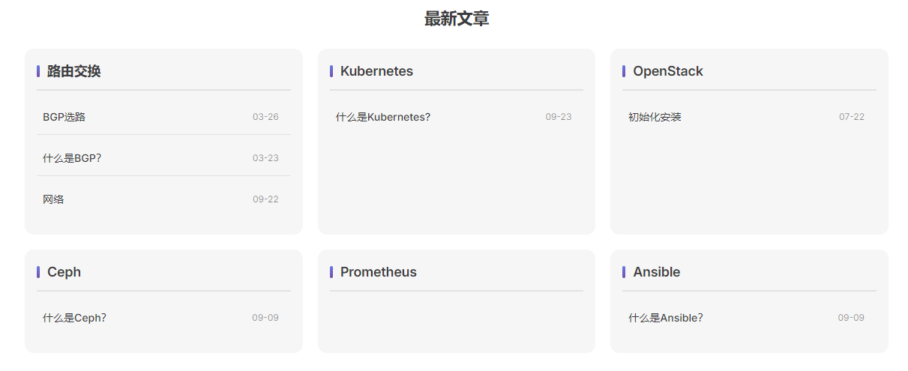
Task: Open the 什么是Ceph? article
Action: (x=74, y=318)
